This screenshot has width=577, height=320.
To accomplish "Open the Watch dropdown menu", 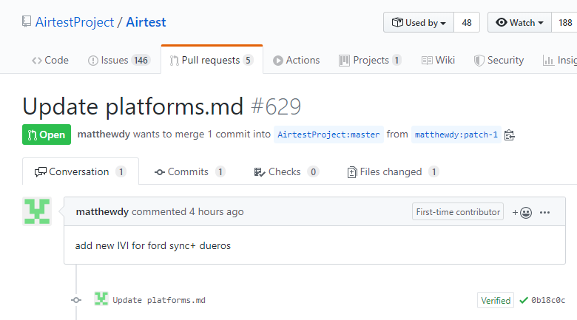I will click(x=520, y=23).
